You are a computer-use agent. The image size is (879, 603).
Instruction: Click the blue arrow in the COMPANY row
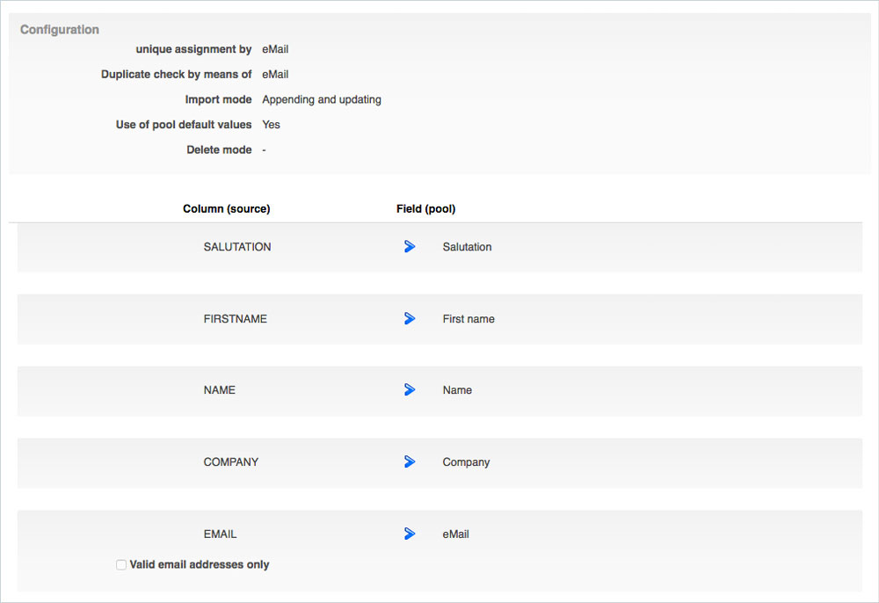(x=410, y=462)
